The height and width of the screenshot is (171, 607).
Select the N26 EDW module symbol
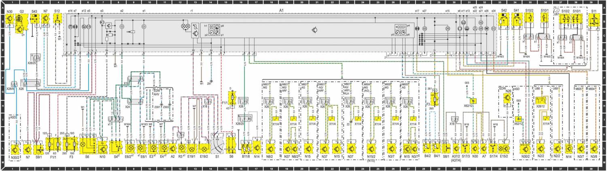coord(507,100)
